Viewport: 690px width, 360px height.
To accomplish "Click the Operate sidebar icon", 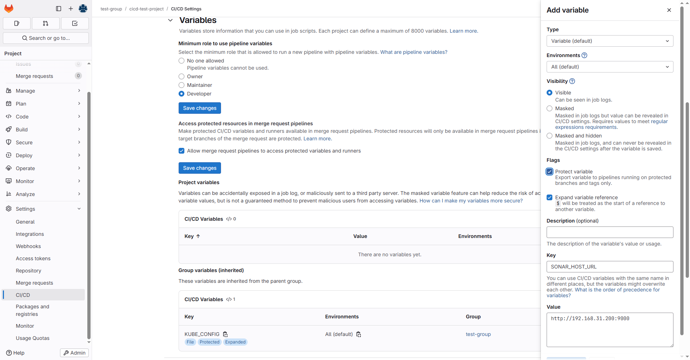I will (x=9, y=168).
